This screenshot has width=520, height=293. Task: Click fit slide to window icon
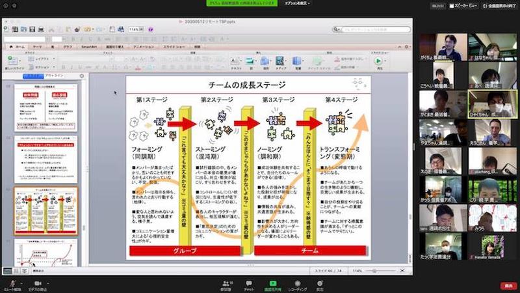[x=402, y=271]
